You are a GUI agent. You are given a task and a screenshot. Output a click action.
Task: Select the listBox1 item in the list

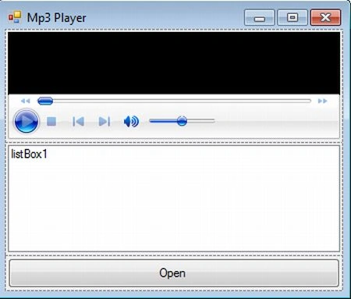tap(29, 154)
